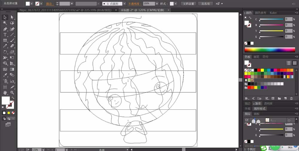The height and width of the screenshot is (151, 299).
Task: Select the Scale tool
Action: point(12,52)
